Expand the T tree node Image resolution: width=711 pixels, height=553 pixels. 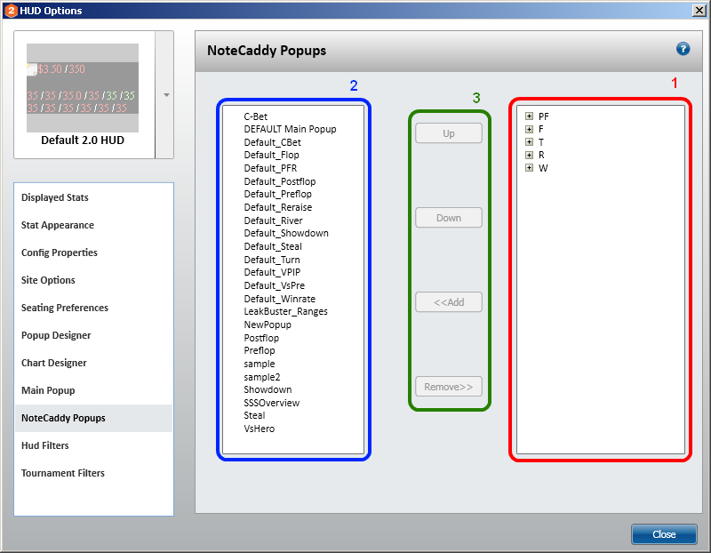[x=529, y=142]
